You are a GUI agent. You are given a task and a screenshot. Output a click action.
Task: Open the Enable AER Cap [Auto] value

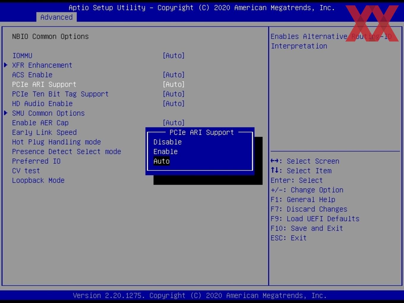(x=174, y=123)
